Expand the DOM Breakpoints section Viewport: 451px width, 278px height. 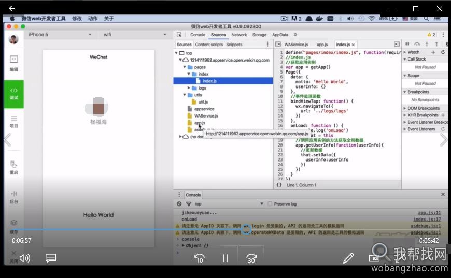tap(405, 108)
